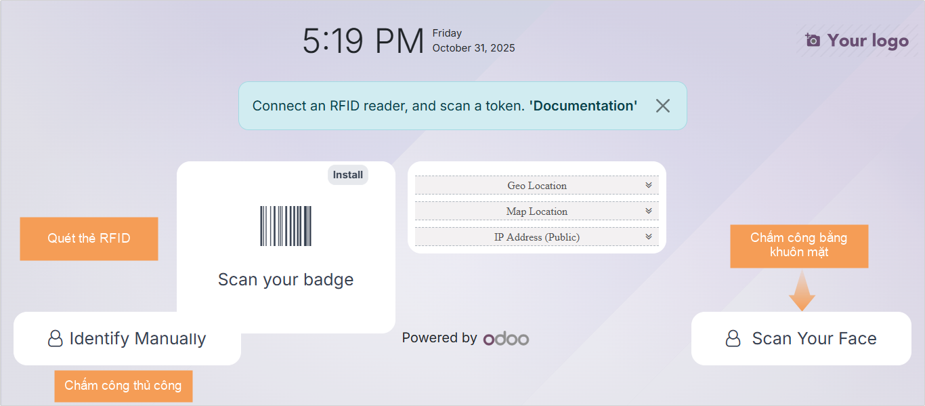The image size is (925, 406).
Task: Click the 'Quét thẻ RFID' orange label
Action: pos(89,239)
